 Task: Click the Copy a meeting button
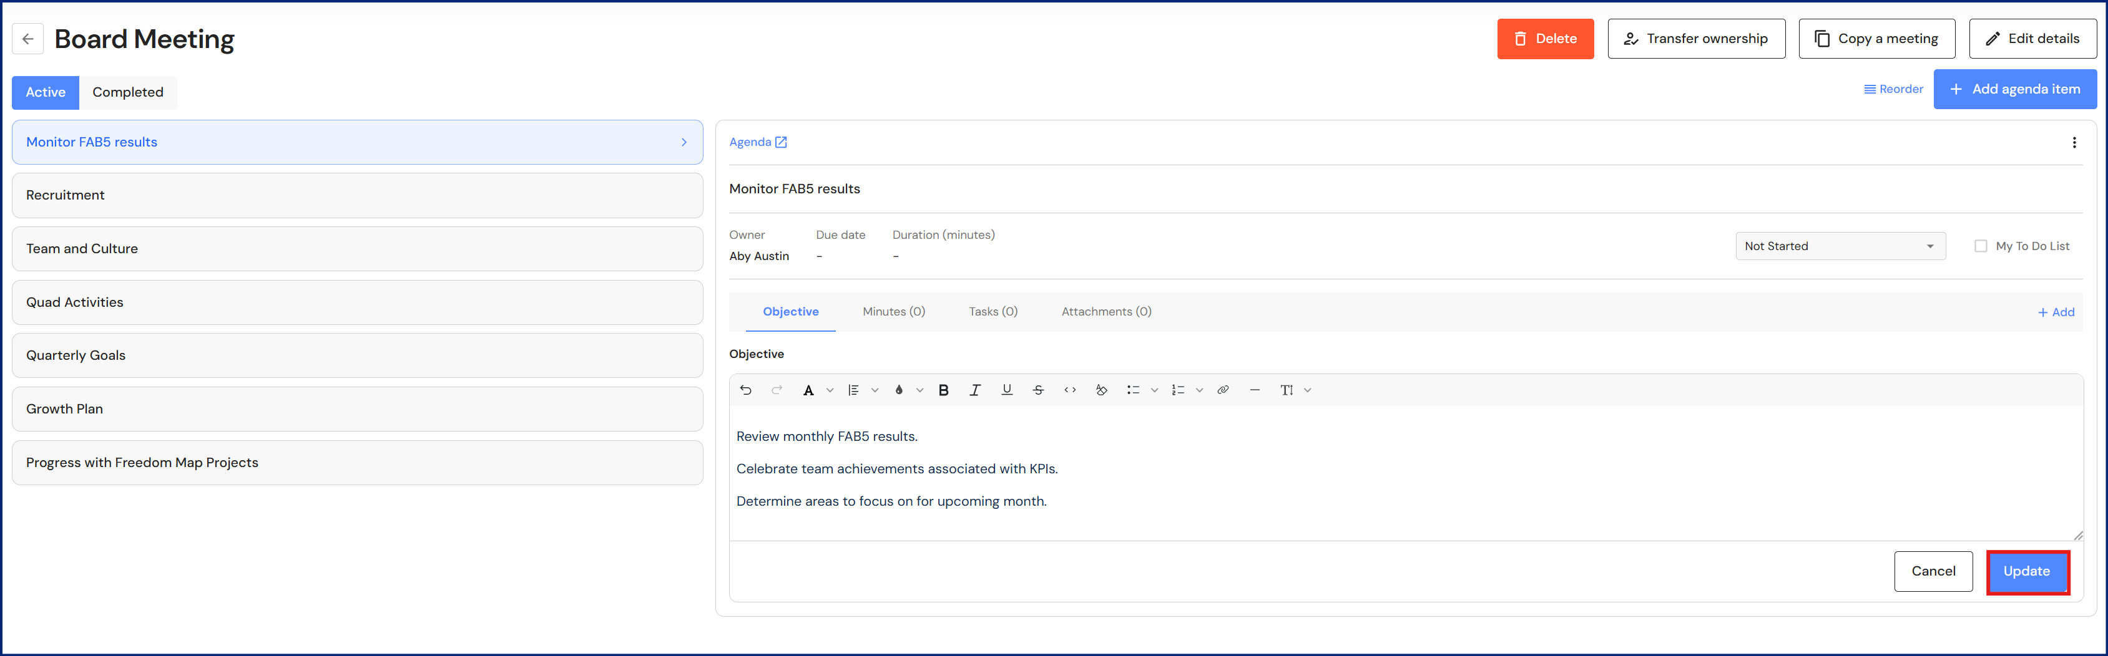[1876, 39]
